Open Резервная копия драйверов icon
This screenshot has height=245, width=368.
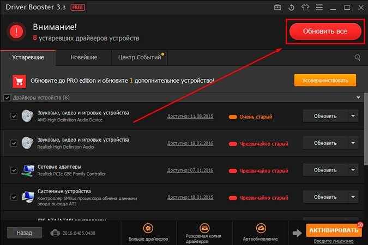(204, 228)
